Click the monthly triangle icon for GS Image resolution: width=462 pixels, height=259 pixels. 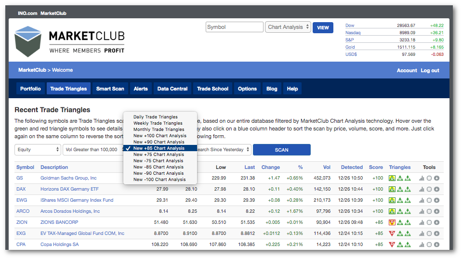pos(408,178)
